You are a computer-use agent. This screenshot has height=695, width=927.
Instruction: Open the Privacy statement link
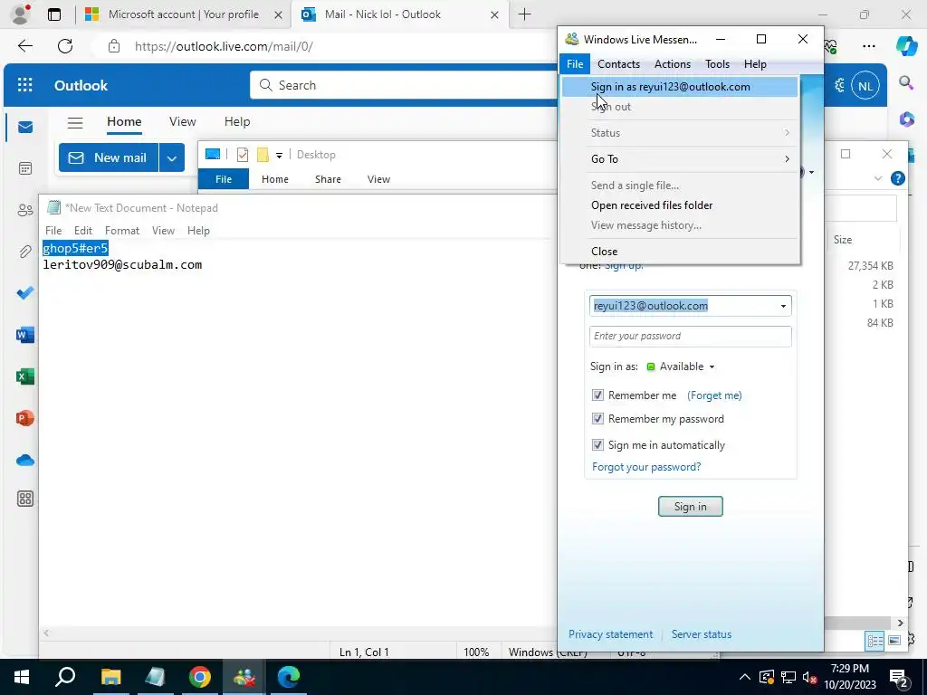610,634
